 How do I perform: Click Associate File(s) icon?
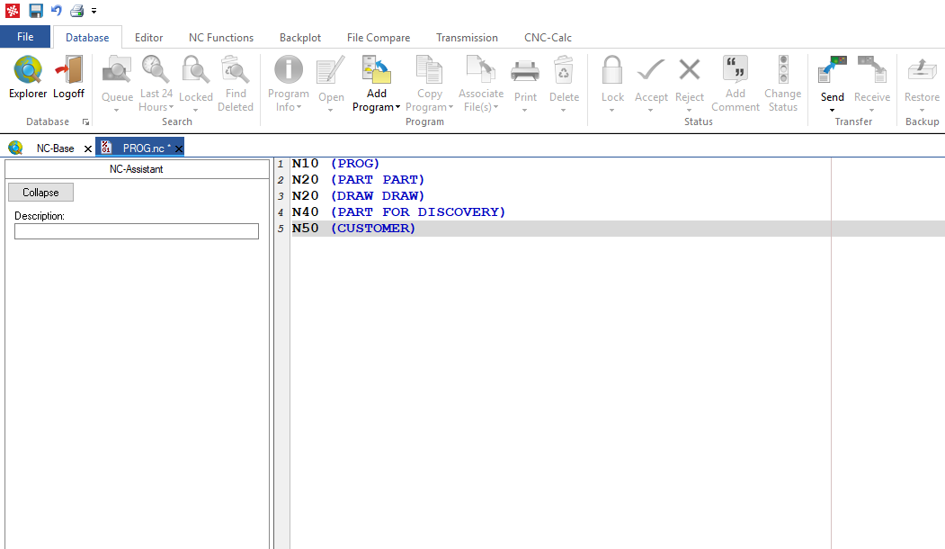481,69
